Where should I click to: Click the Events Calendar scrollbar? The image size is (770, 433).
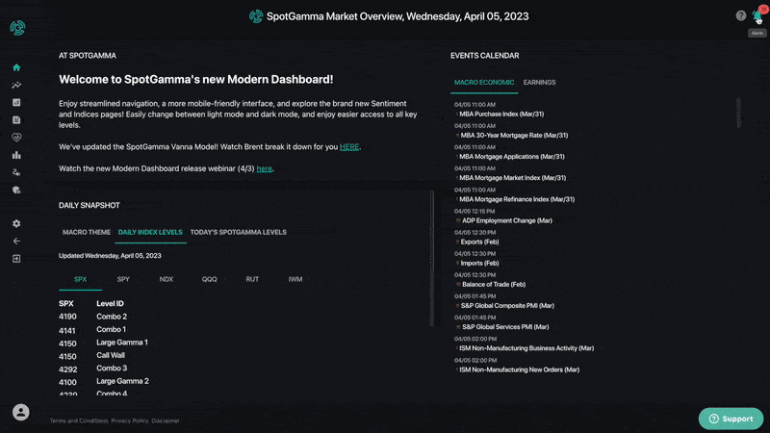738,113
